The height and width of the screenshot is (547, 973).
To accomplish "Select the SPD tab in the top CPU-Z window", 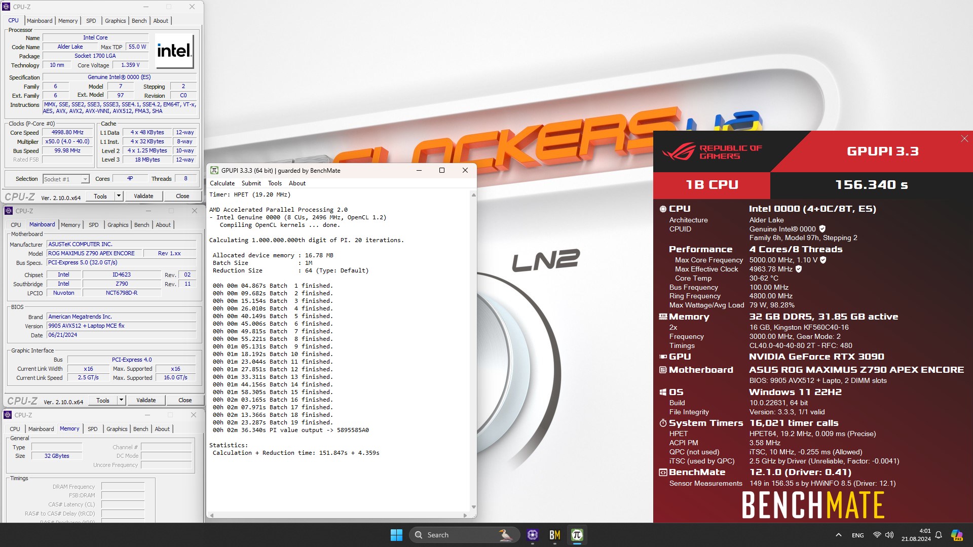I will point(91,21).
